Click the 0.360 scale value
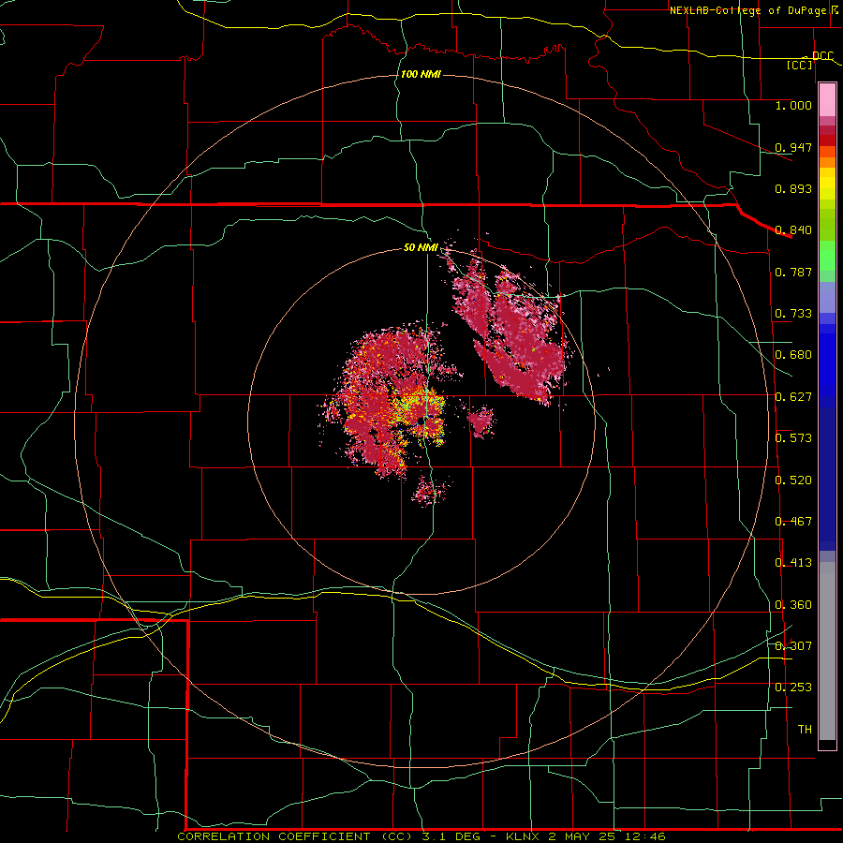Screen dimensions: 843x843 [x=793, y=605]
